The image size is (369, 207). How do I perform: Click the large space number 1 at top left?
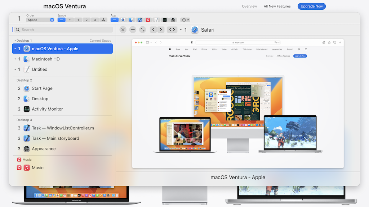coord(19,19)
